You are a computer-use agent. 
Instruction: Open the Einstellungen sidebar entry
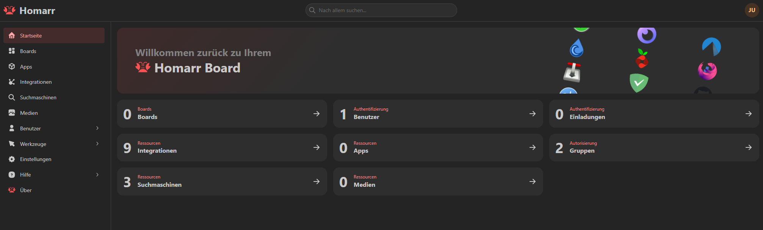[x=36, y=159]
